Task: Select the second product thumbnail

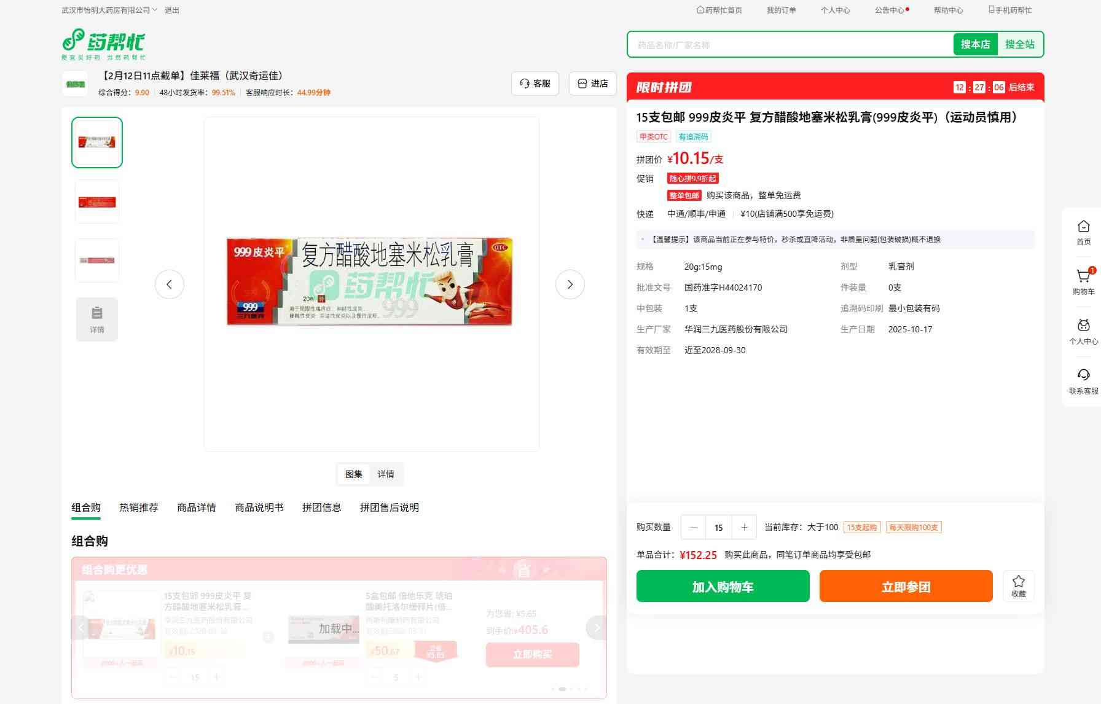Action: click(x=97, y=201)
